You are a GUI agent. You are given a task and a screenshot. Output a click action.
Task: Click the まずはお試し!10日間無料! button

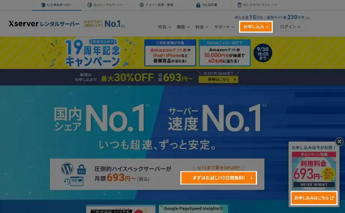pos(219,178)
